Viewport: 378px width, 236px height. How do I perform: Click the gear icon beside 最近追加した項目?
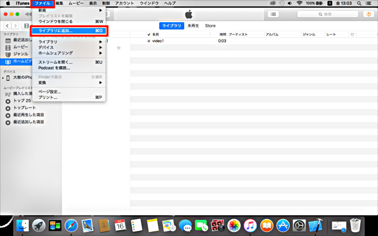pyautogui.click(x=8, y=123)
